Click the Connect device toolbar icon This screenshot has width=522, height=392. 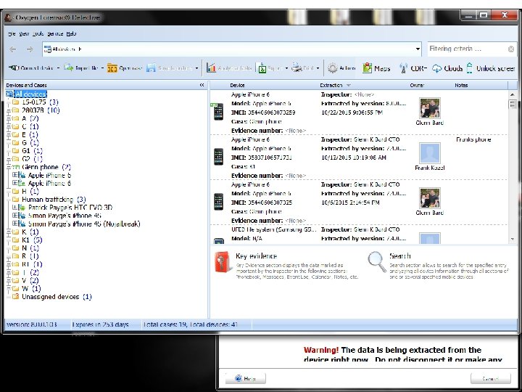coord(13,68)
